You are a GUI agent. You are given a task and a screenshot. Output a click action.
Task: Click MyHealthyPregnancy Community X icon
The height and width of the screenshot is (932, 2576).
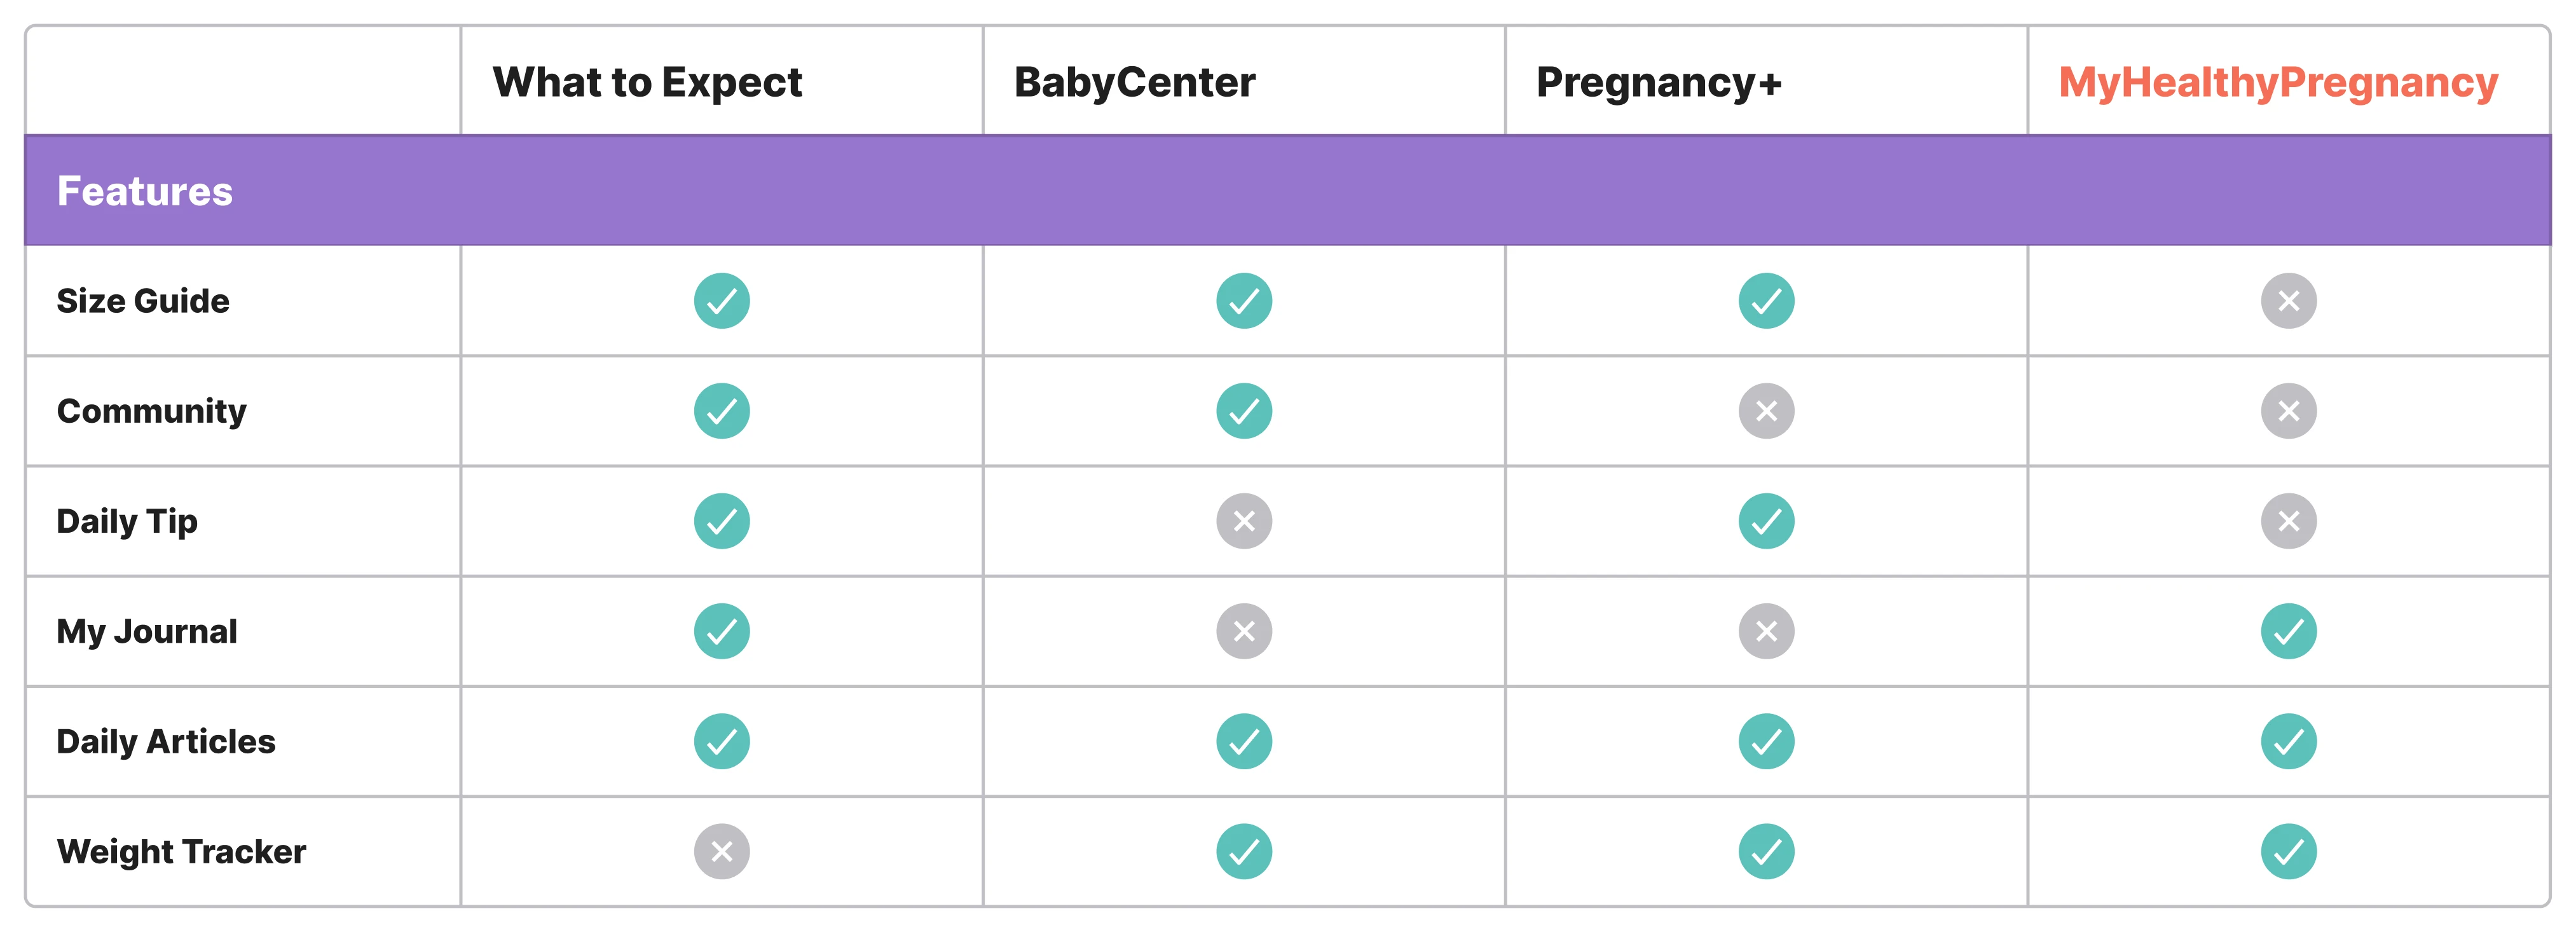click(2288, 411)
